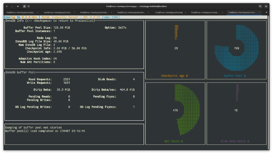The height and width of the screenshot is (154, 273).
Task: Close the workspace/termd... tab
Action: (74, 12)
